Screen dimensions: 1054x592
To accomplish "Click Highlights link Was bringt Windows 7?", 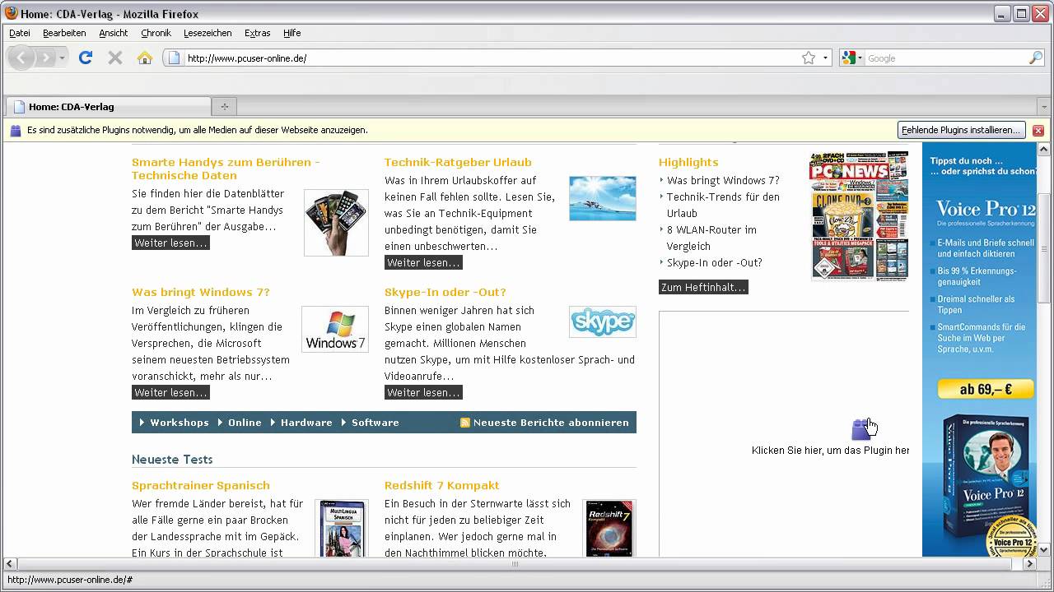I will point(723,180).
